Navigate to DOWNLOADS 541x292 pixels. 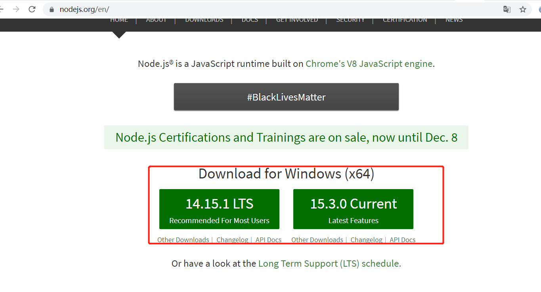tap(204, 19)
